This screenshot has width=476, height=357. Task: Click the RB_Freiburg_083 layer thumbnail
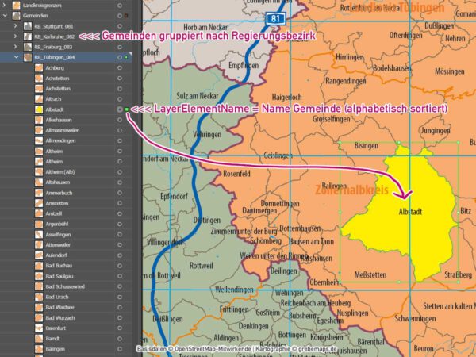pos(28,47)
